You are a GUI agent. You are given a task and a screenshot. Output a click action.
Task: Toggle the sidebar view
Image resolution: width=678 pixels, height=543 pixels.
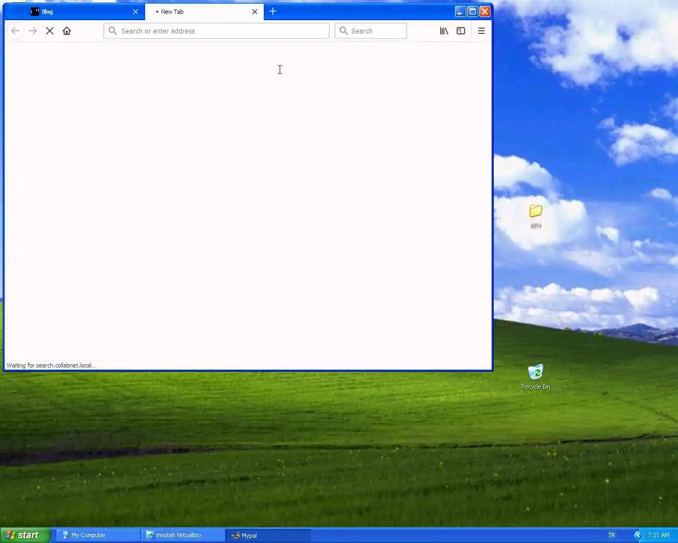click(461, 31)
